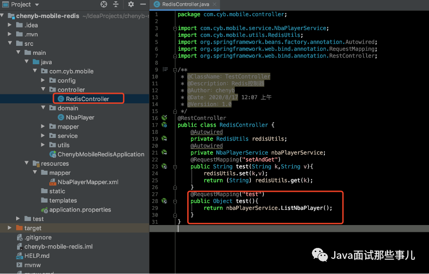Select the RedisController.java editor tab

185,4
